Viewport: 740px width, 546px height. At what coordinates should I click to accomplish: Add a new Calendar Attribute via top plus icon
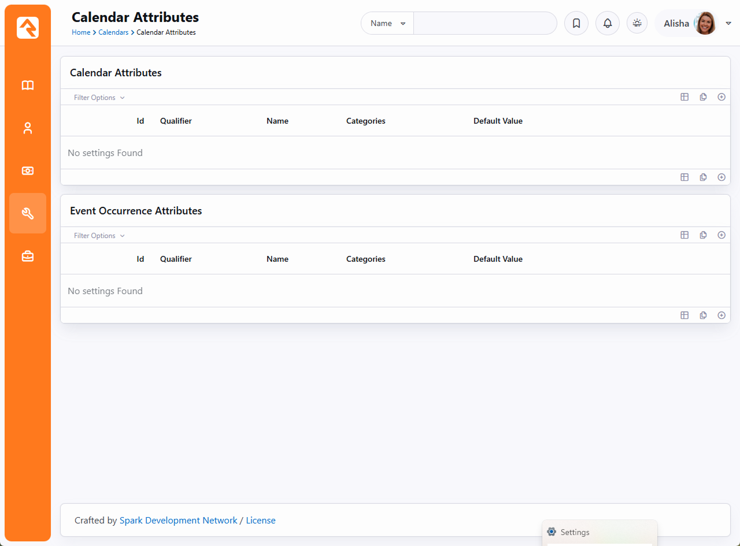[x=721, y=97]
